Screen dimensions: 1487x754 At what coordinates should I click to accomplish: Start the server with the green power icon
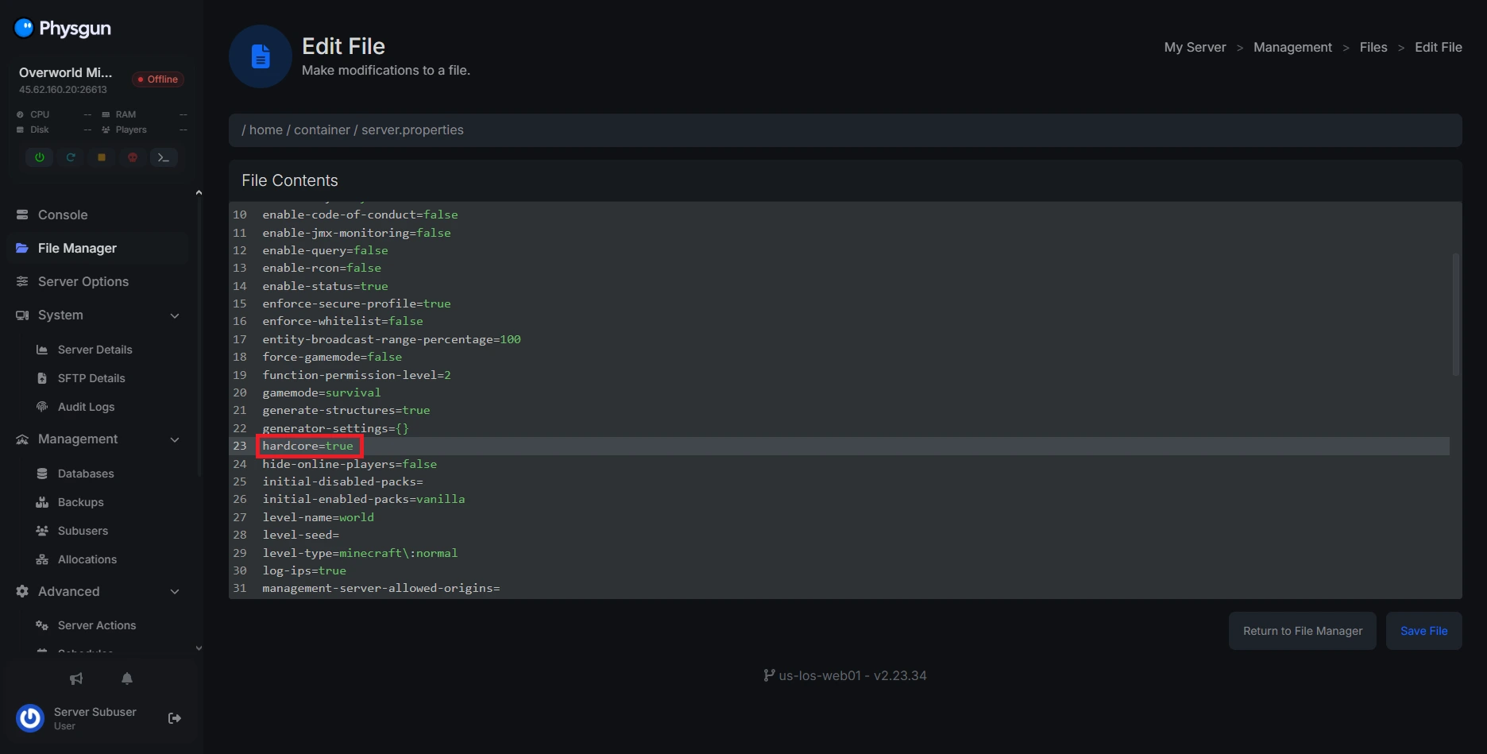tap(39, 157)
